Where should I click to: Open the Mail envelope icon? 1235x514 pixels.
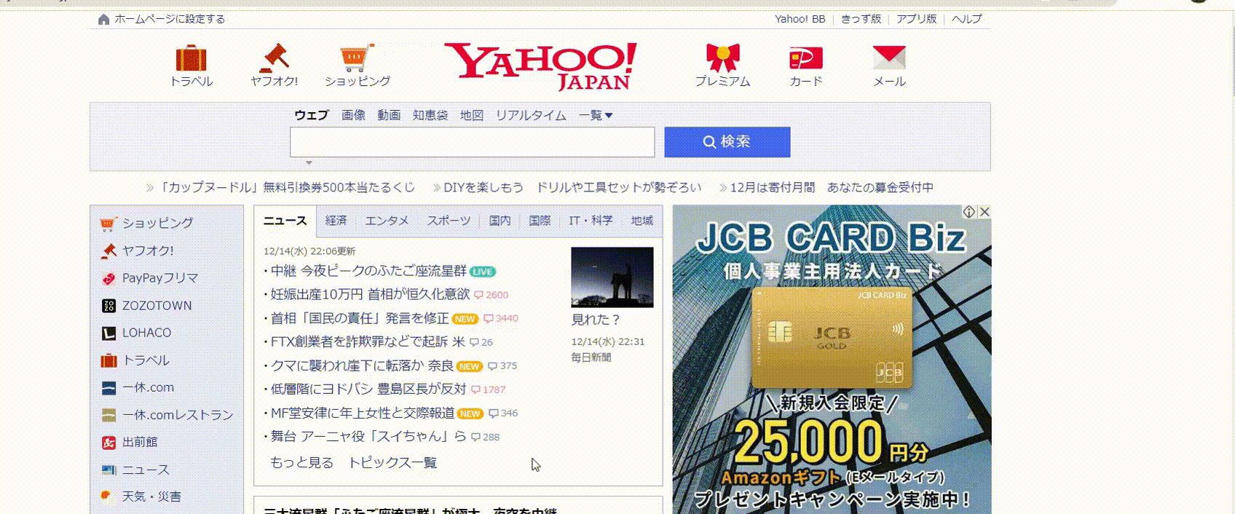click(889, 58)
